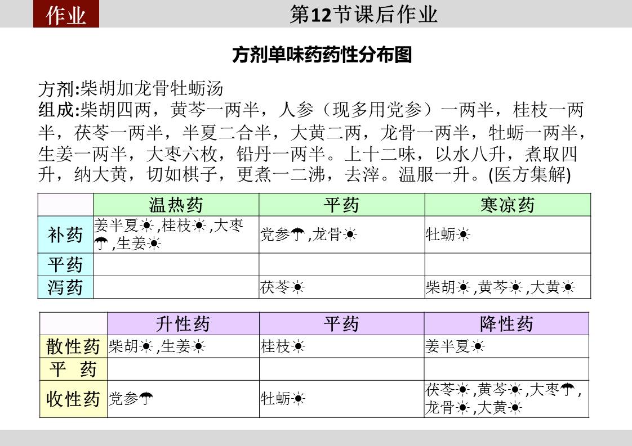Select the 升性药 column header

pyautogui.click(x=184, y=323)
